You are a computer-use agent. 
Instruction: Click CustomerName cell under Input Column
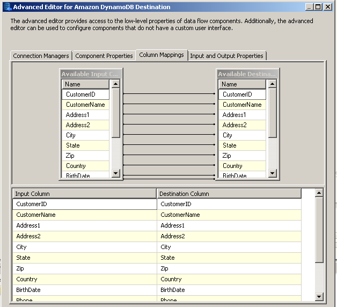click(x=85, y=215)
